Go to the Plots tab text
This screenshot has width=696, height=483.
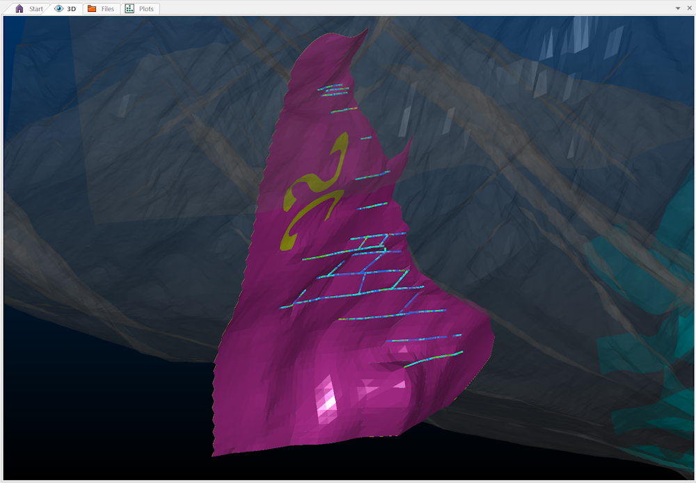coord(146,9)
